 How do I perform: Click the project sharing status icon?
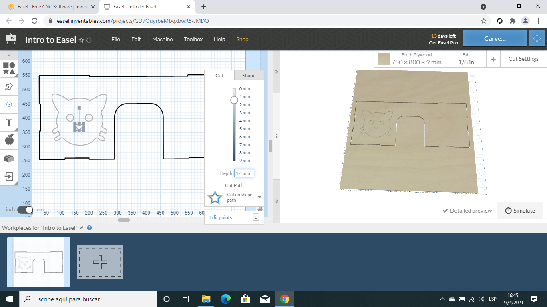(x=89, y=40)
